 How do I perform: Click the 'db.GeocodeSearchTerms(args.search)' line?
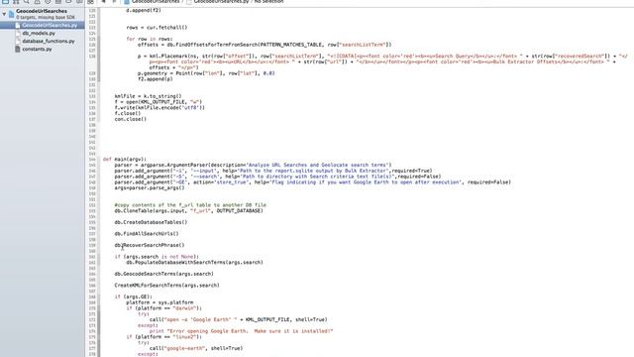(163, 274)
